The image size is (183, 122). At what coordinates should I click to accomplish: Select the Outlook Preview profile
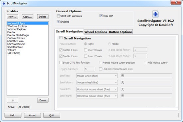pyautogui.click(x=28, y=38)
